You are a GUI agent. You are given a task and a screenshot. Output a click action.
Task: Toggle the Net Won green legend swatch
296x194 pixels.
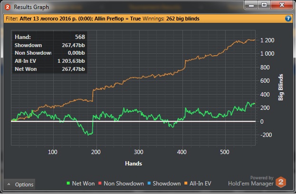[x=68, y=183]
